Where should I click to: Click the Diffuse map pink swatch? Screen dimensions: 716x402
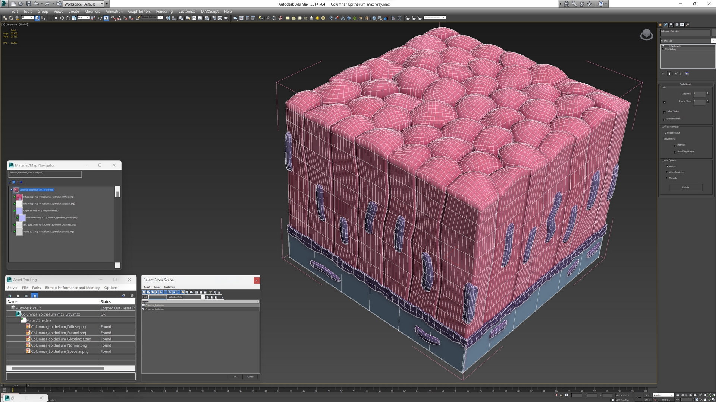[x=19, y=197]
